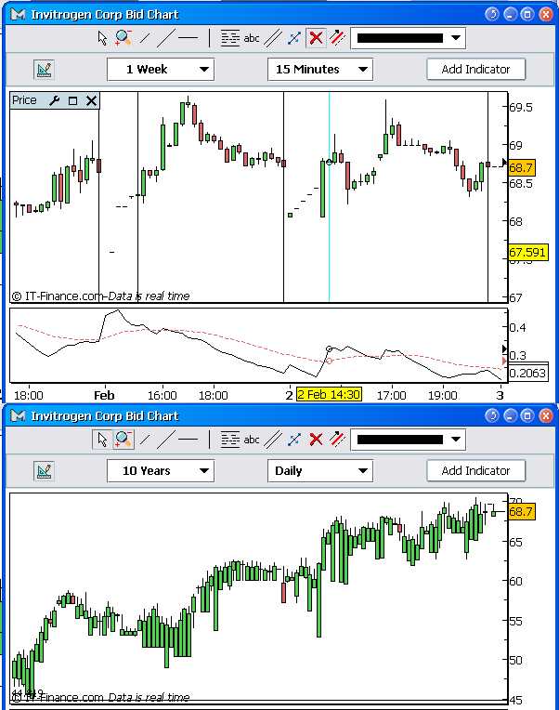Image resolution: width=559 pixels, height=710 pixels.
Task: Open the Daily interval dropdown
Action: (x=320, y=471)
